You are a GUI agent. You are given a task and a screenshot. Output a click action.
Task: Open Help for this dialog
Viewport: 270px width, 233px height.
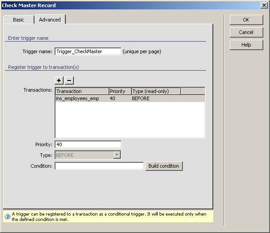[x=246, y=45]
